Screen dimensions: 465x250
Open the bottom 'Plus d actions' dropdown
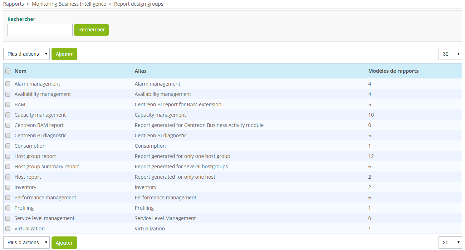[x=26, y=243]
